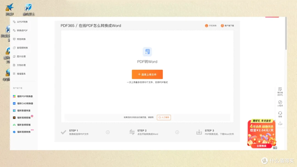Click the 福昕数据恢复 icon
297x167 pixels.
(14, 111)
